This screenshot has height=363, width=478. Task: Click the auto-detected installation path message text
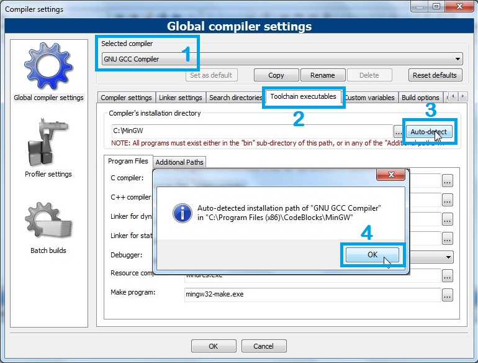click(289, 213)
